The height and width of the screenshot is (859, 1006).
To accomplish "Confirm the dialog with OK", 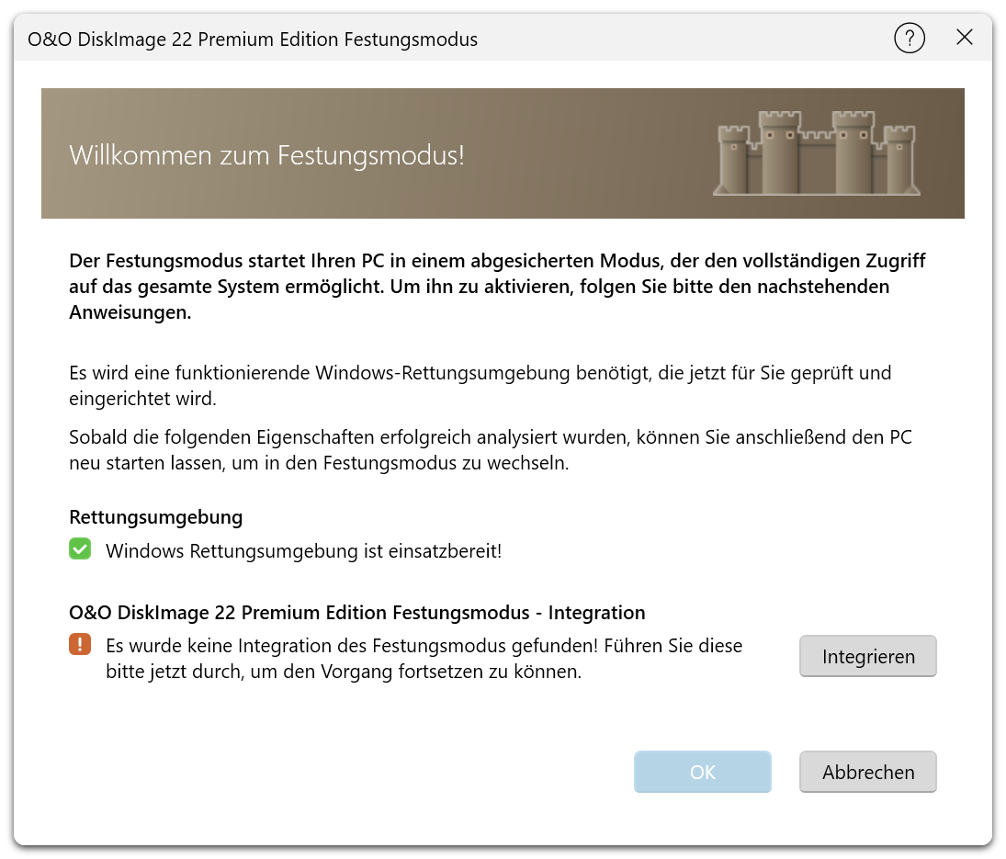I will click(702, 772).
